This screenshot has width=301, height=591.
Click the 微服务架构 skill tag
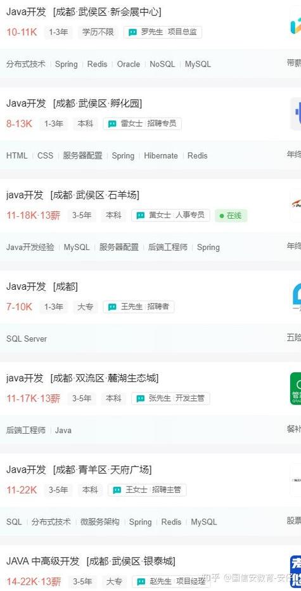click(x=100, y=522)
